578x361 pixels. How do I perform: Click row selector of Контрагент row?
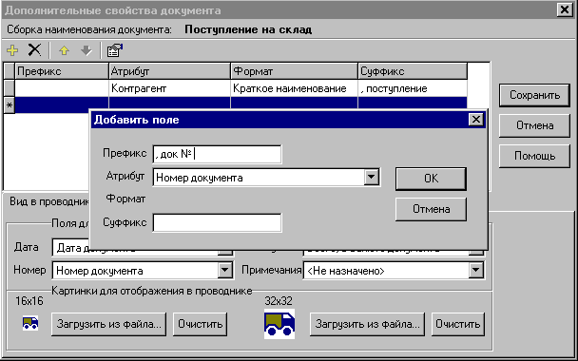pos(10,88)
